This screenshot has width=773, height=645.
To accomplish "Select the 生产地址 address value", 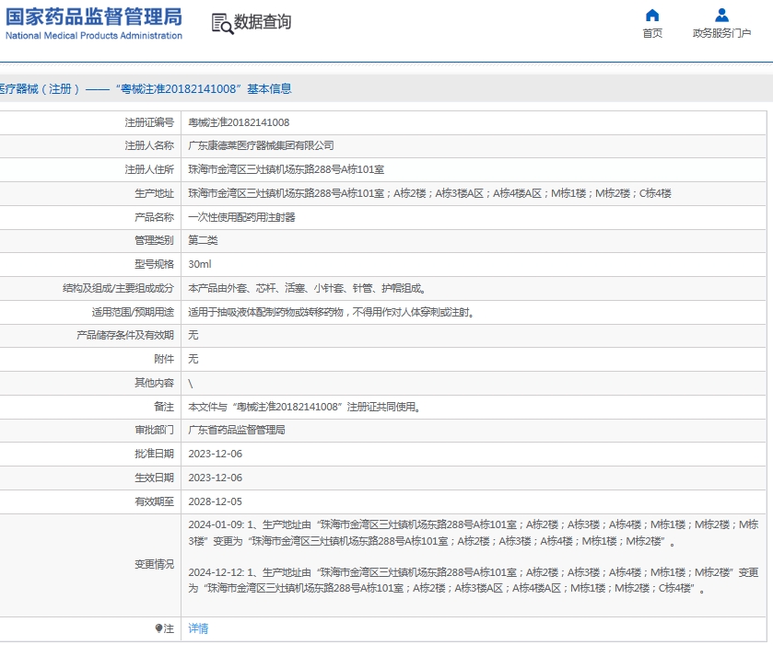I will click(430, 193).
